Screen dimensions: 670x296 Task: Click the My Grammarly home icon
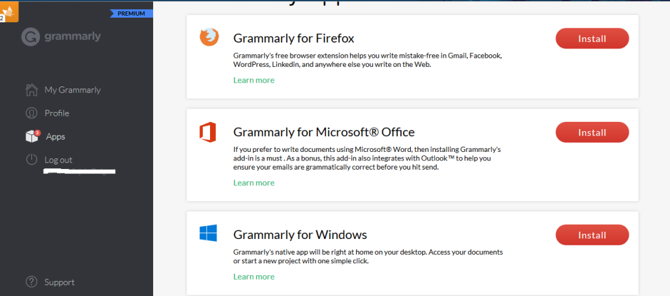pyautogui.click(x=31, y=90)
